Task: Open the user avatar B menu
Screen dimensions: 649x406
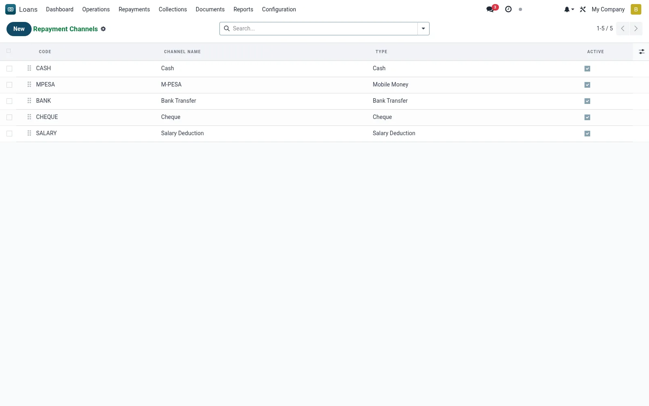Action: (636, 9)
